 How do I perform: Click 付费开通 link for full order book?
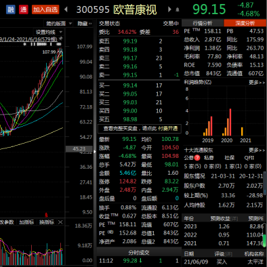pyautogui.click(x=168, y=129)
